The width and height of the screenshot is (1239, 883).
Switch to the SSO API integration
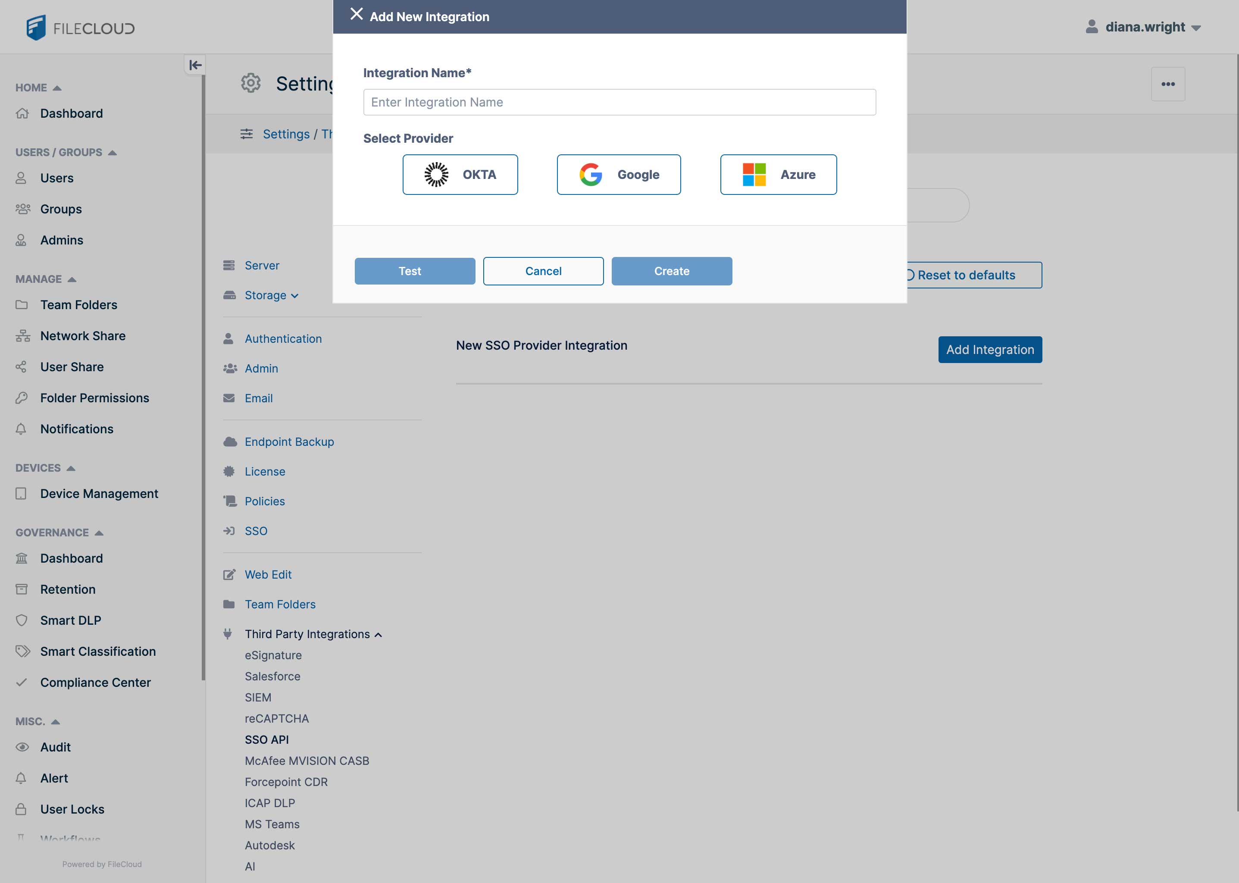click(267, 739)
